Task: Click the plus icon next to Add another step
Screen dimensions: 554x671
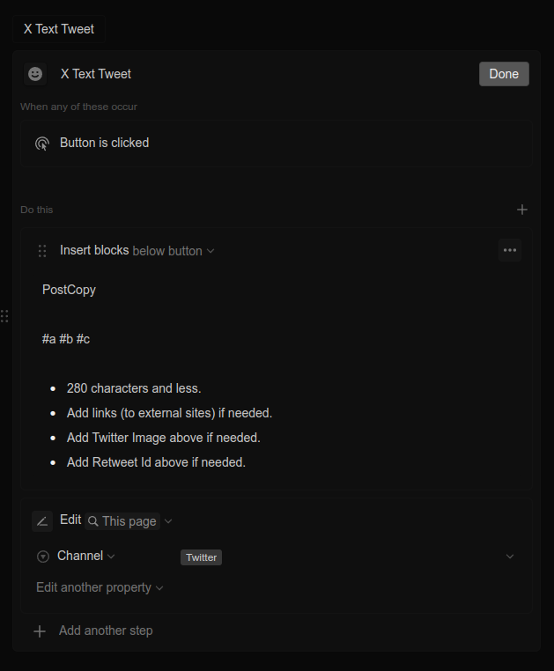Action: tap(40, 631)
